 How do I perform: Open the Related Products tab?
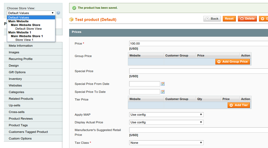pos(33,99)
